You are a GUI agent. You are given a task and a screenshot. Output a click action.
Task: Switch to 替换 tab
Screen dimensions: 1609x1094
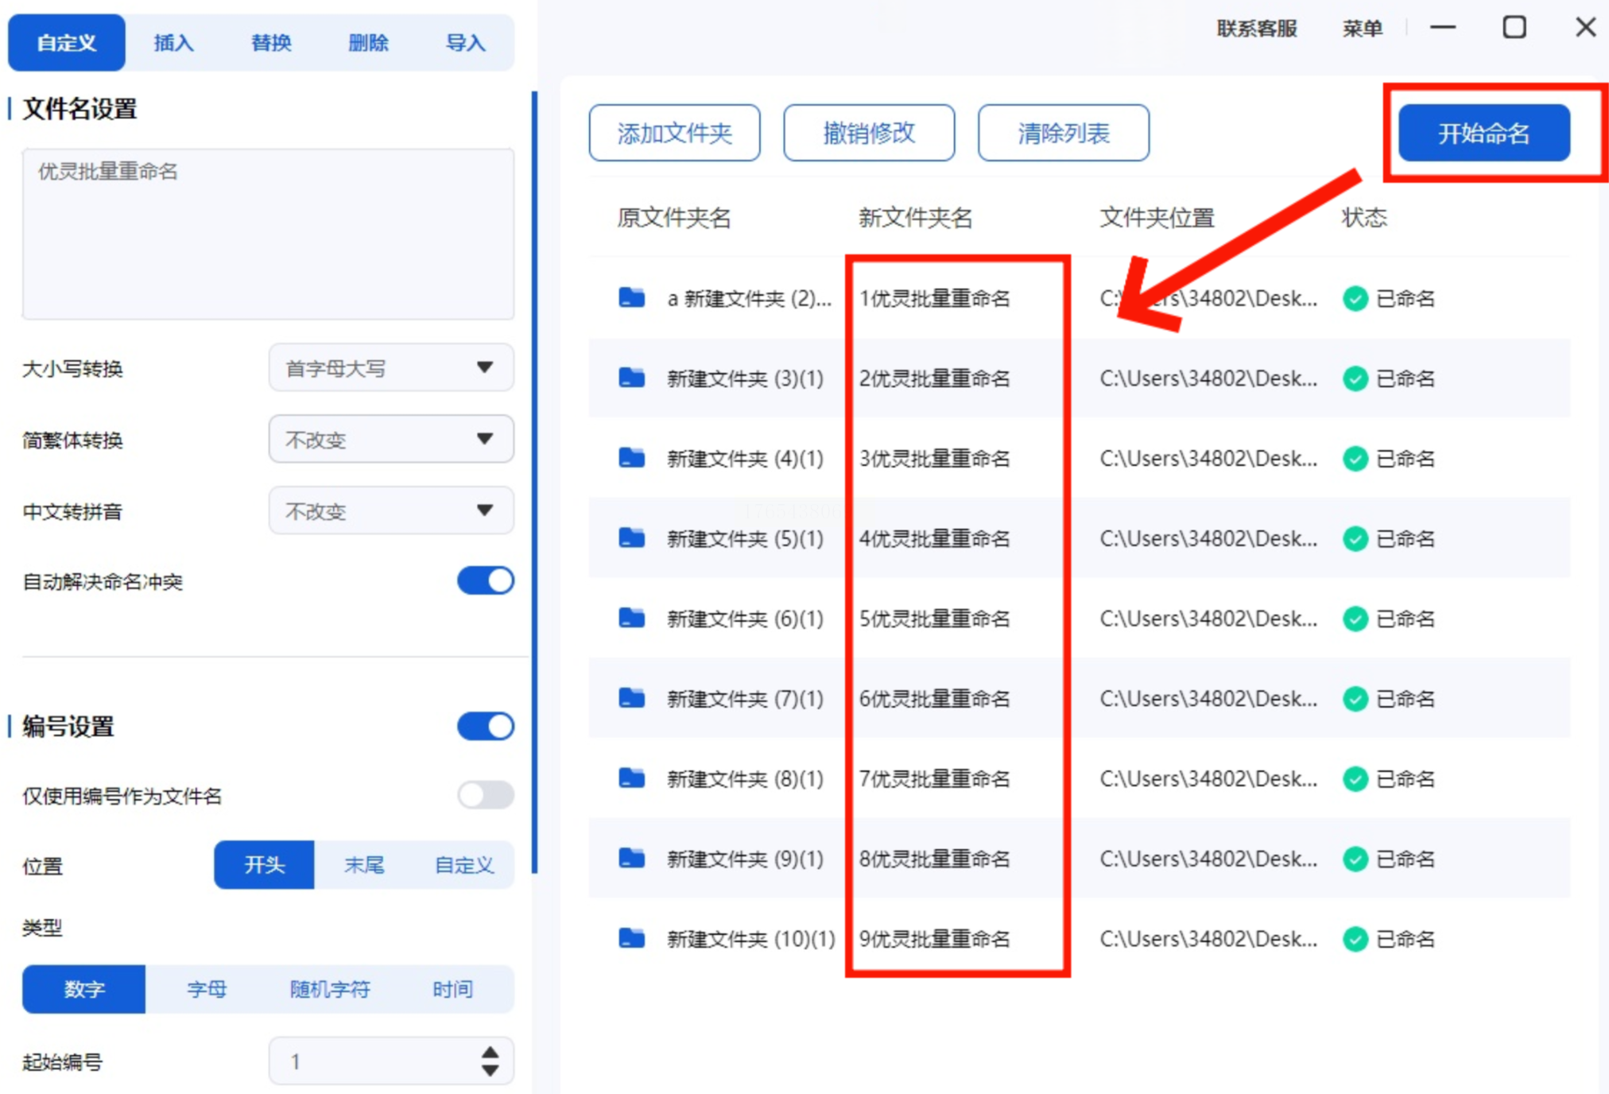(271, 43)
